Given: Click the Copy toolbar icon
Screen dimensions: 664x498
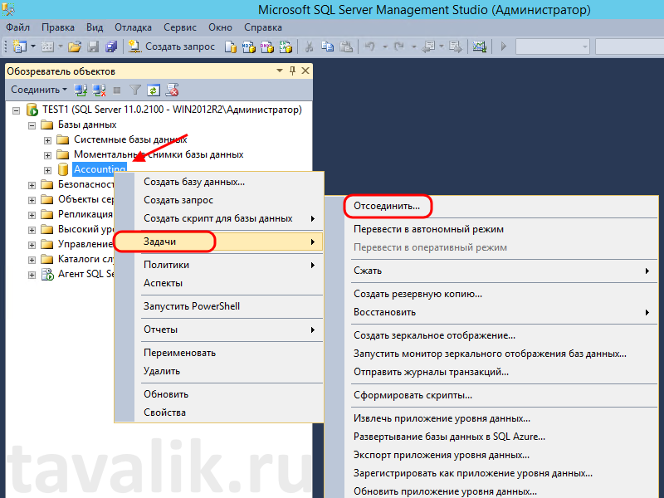Looking at the screenshot, I should (327, 46).
